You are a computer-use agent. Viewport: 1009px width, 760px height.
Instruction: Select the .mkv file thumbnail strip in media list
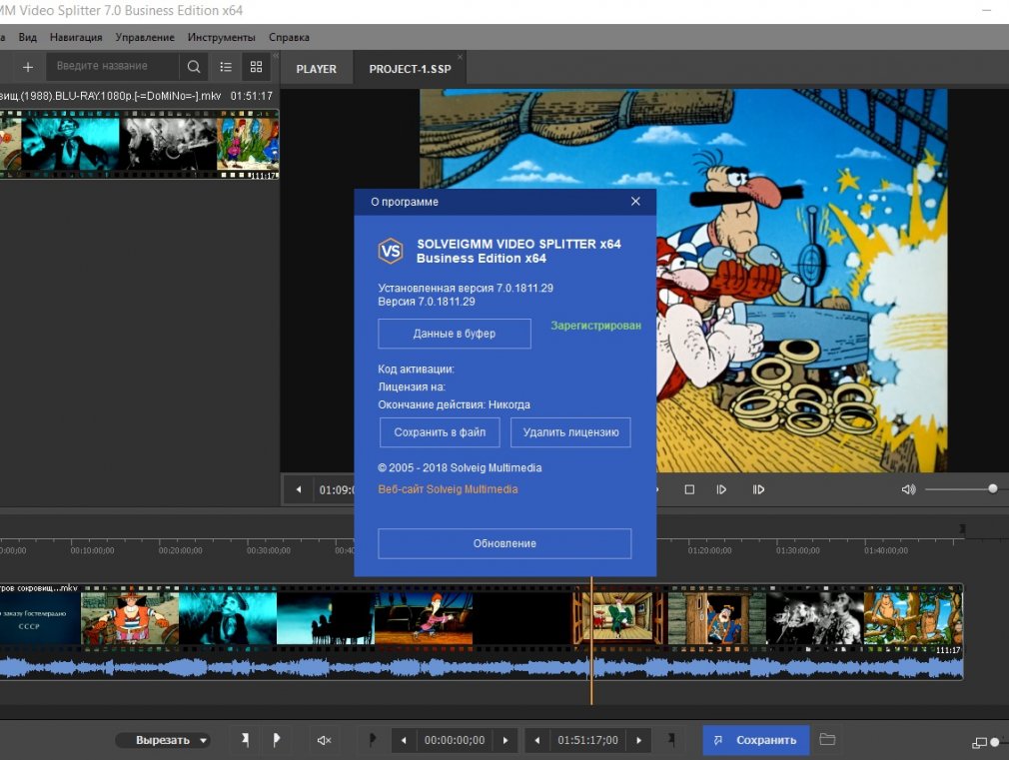pyautogui.click(x=139, y=144)
